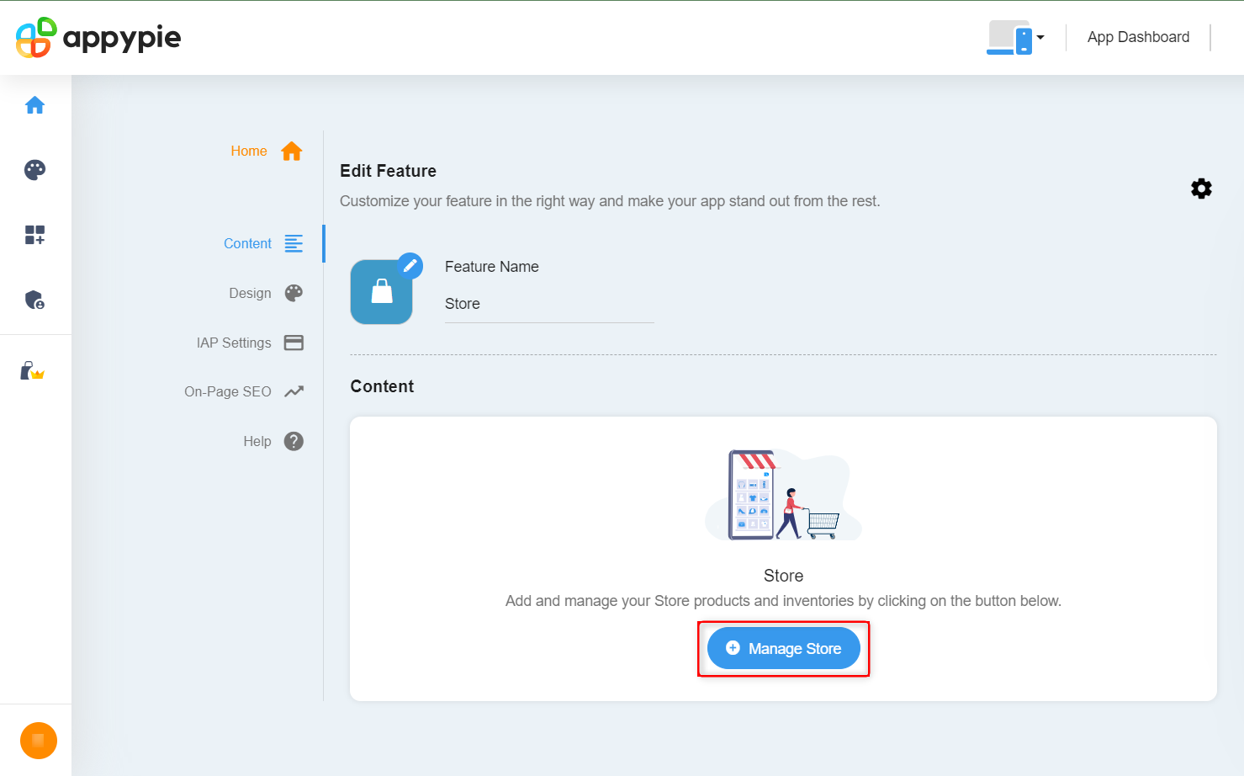Switch to the Design section

(x=250, y=292)
